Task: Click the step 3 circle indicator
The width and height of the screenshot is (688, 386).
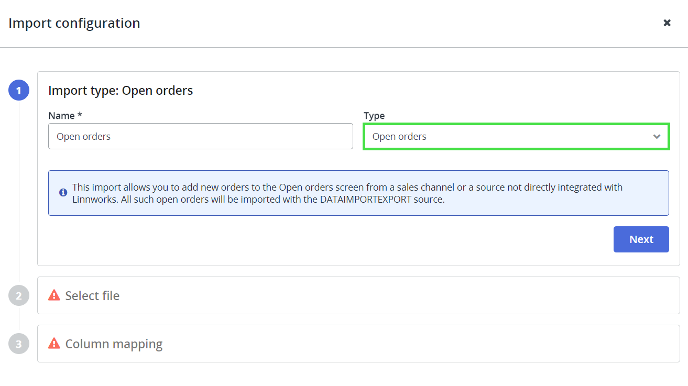Action: coord(19,344)
